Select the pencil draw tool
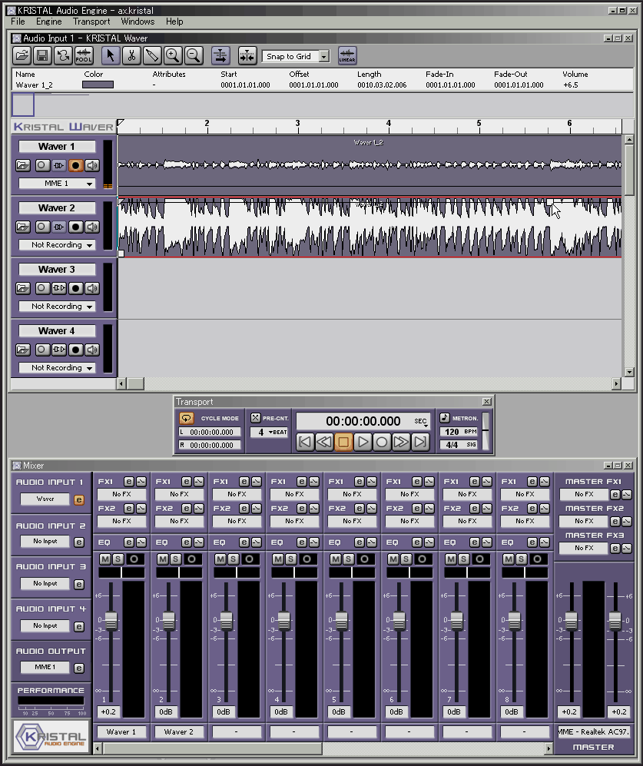The image size is (643, 766). (x=152, y=55)
